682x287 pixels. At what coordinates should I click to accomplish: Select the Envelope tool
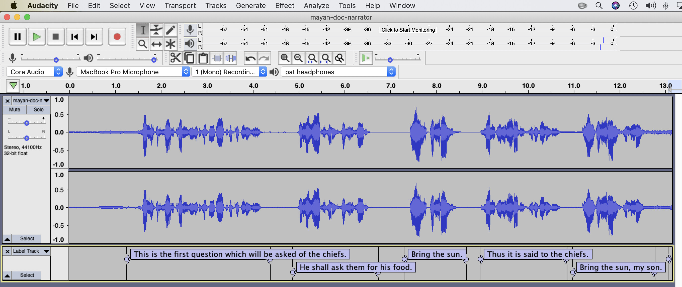(156, 30)
